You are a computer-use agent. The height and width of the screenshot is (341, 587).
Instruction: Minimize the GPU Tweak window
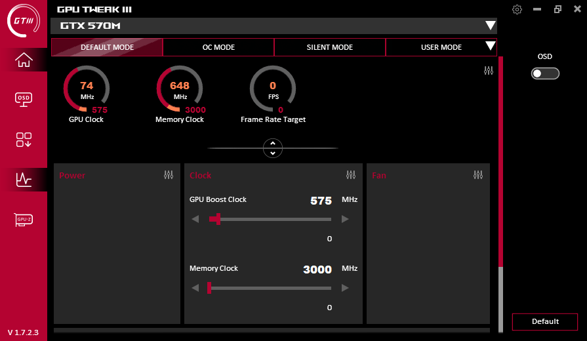click(x=537, y=9)
